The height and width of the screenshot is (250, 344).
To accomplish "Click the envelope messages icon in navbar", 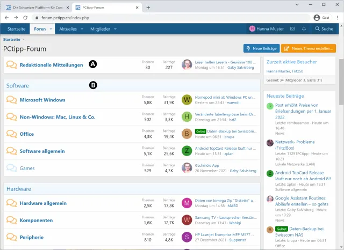I will 292,29.
